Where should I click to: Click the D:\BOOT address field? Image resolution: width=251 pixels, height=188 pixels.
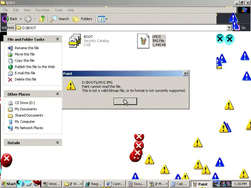[121, 28]
